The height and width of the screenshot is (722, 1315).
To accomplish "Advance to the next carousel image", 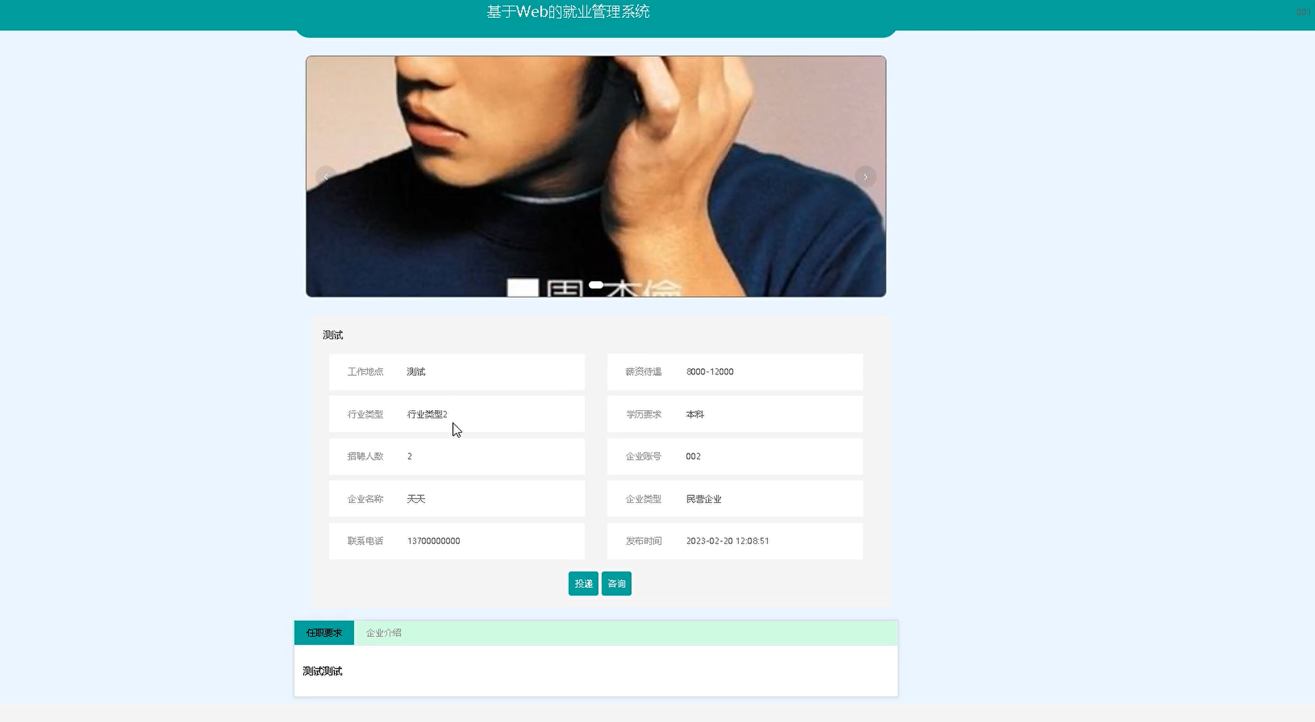I will (x=865, y=177).
